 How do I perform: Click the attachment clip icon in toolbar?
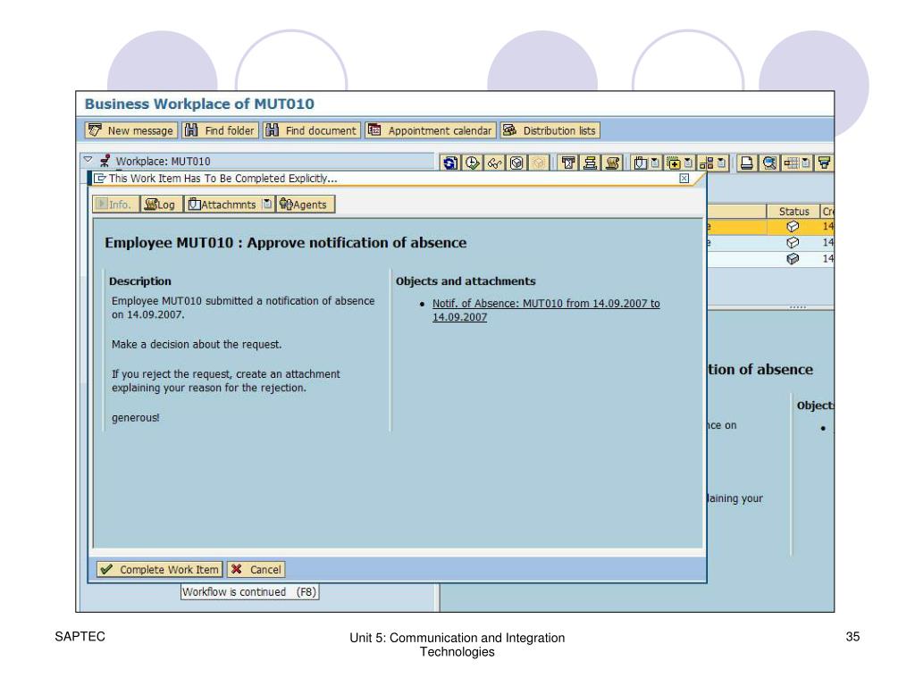pos(640,163)
